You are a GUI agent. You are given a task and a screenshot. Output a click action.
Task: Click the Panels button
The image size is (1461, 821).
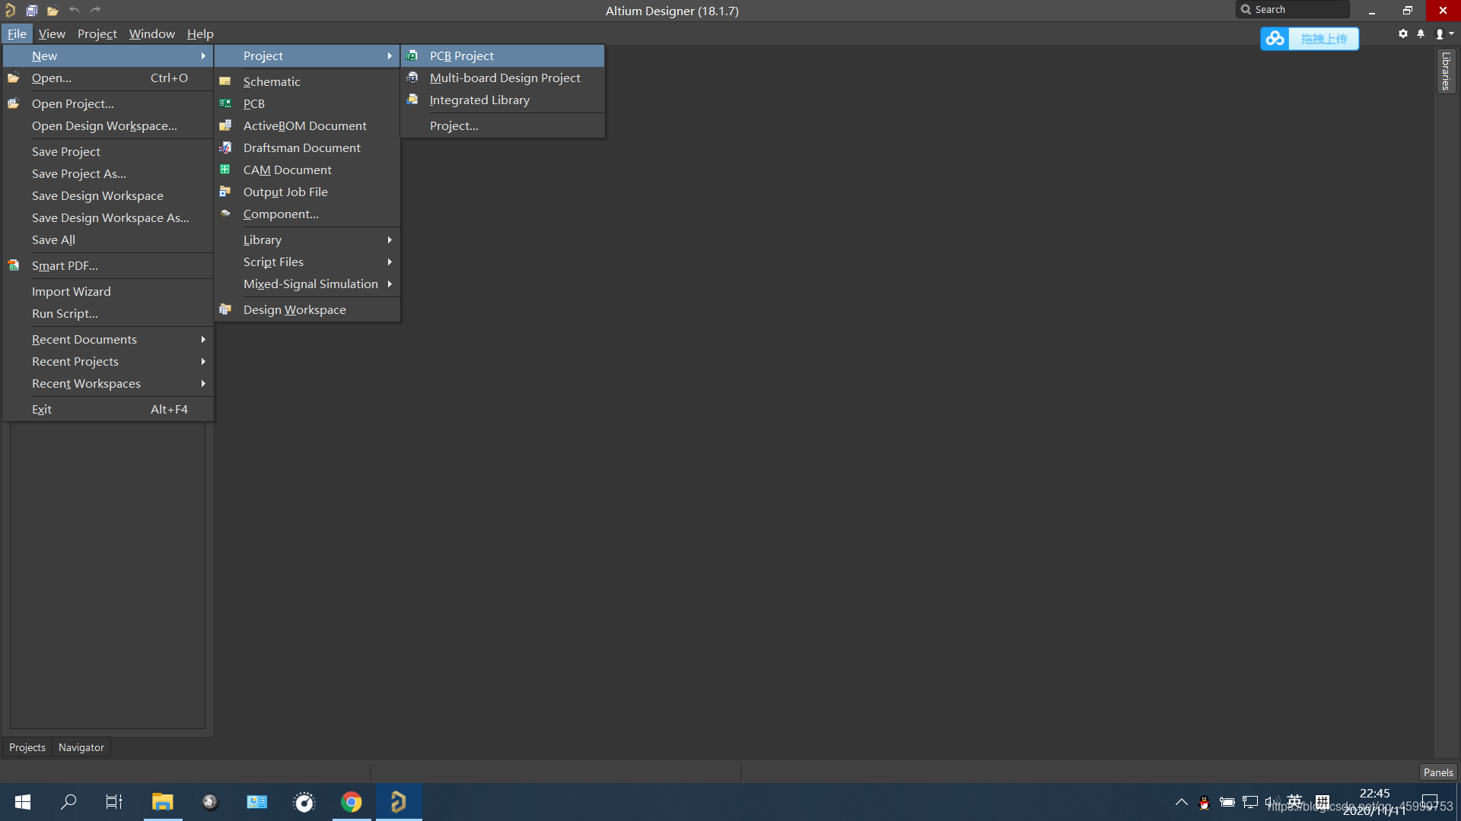1437,772
